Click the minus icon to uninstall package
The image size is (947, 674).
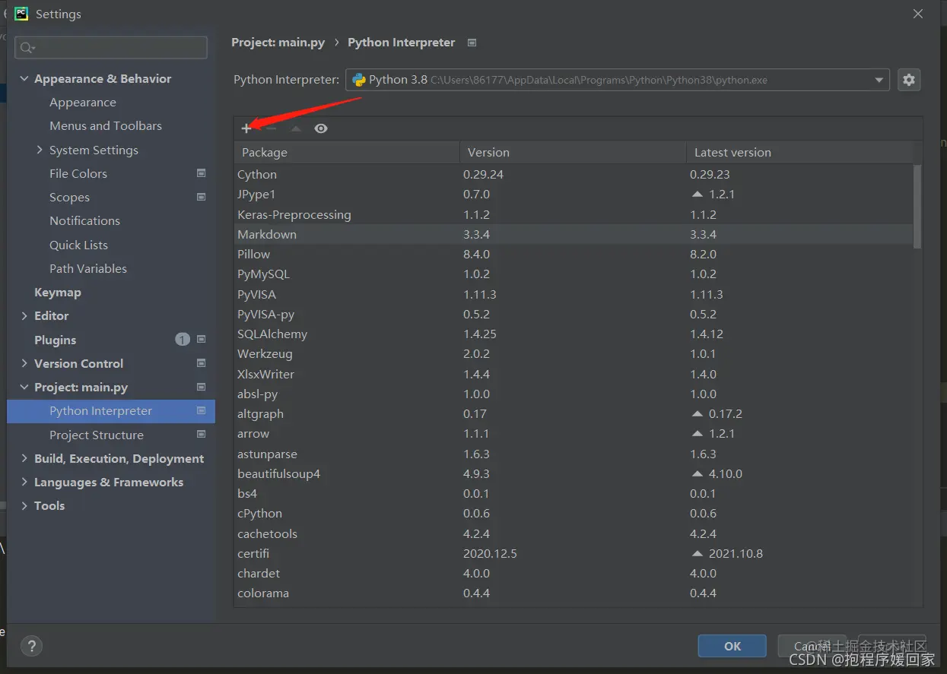[x=271, y=128]
